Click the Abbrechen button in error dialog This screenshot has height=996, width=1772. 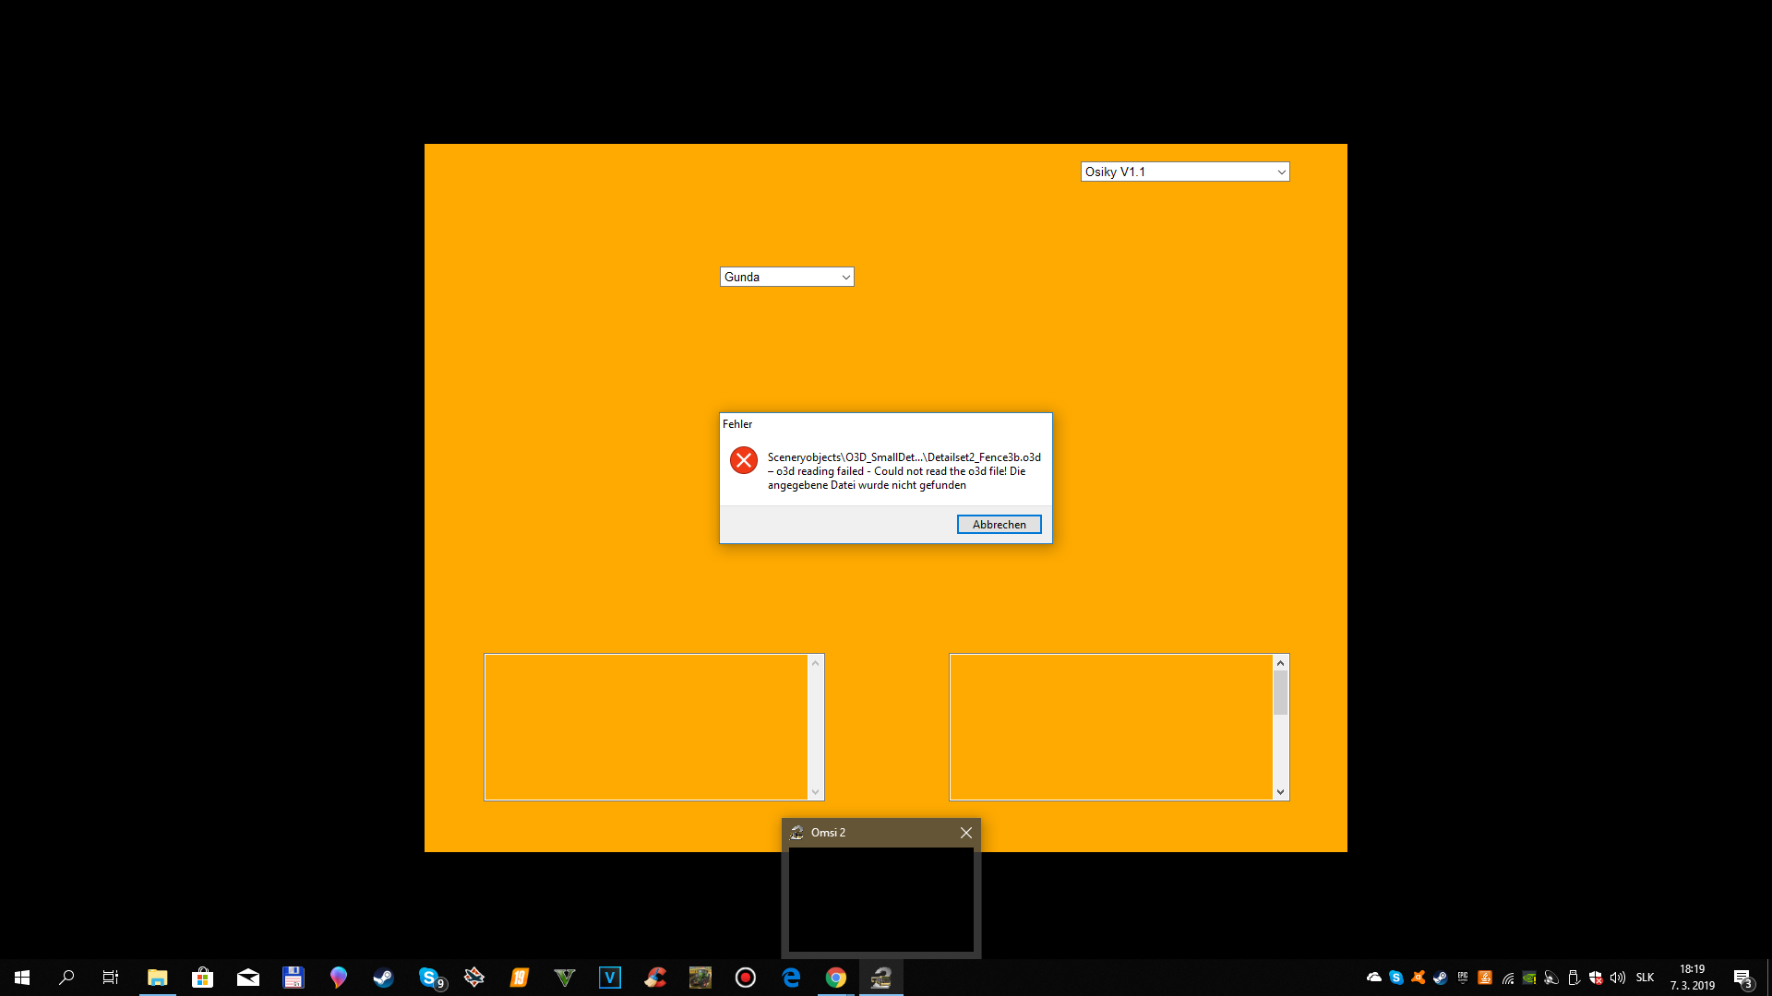[999, 525]
